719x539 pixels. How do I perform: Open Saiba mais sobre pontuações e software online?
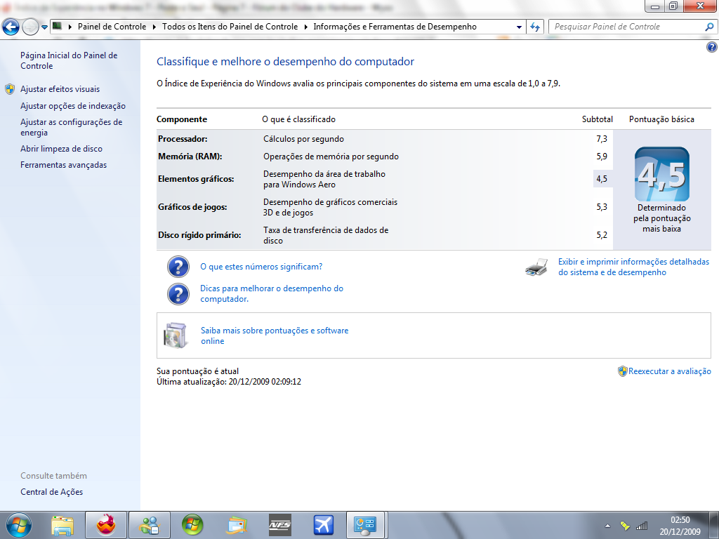point(275,335)
